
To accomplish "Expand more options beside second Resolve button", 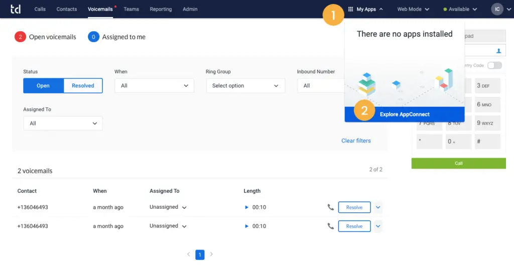I will (x=378, y=226).
